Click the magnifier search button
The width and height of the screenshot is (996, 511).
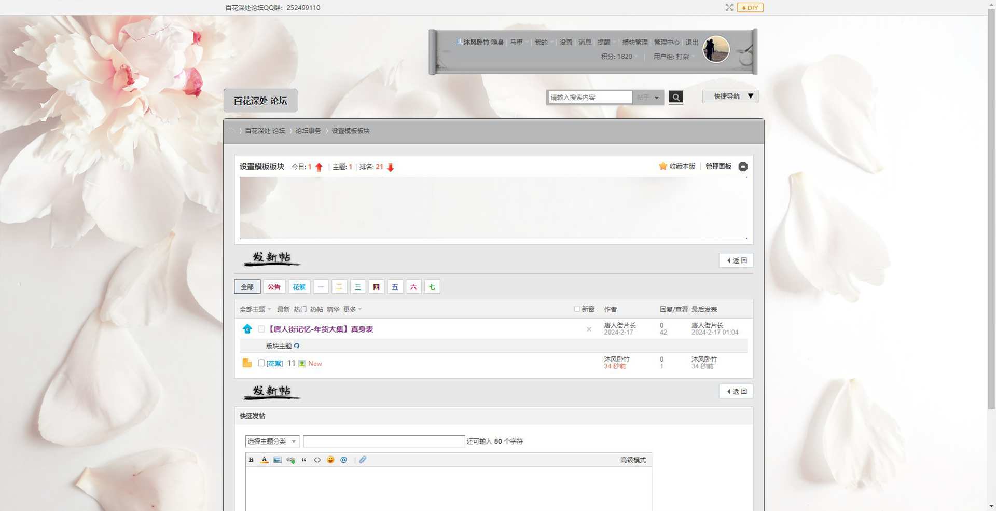point(675,97)
